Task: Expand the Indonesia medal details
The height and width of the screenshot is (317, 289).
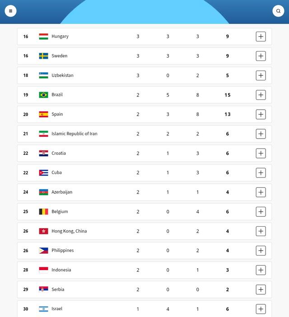Action: click(x=261, y=270)
